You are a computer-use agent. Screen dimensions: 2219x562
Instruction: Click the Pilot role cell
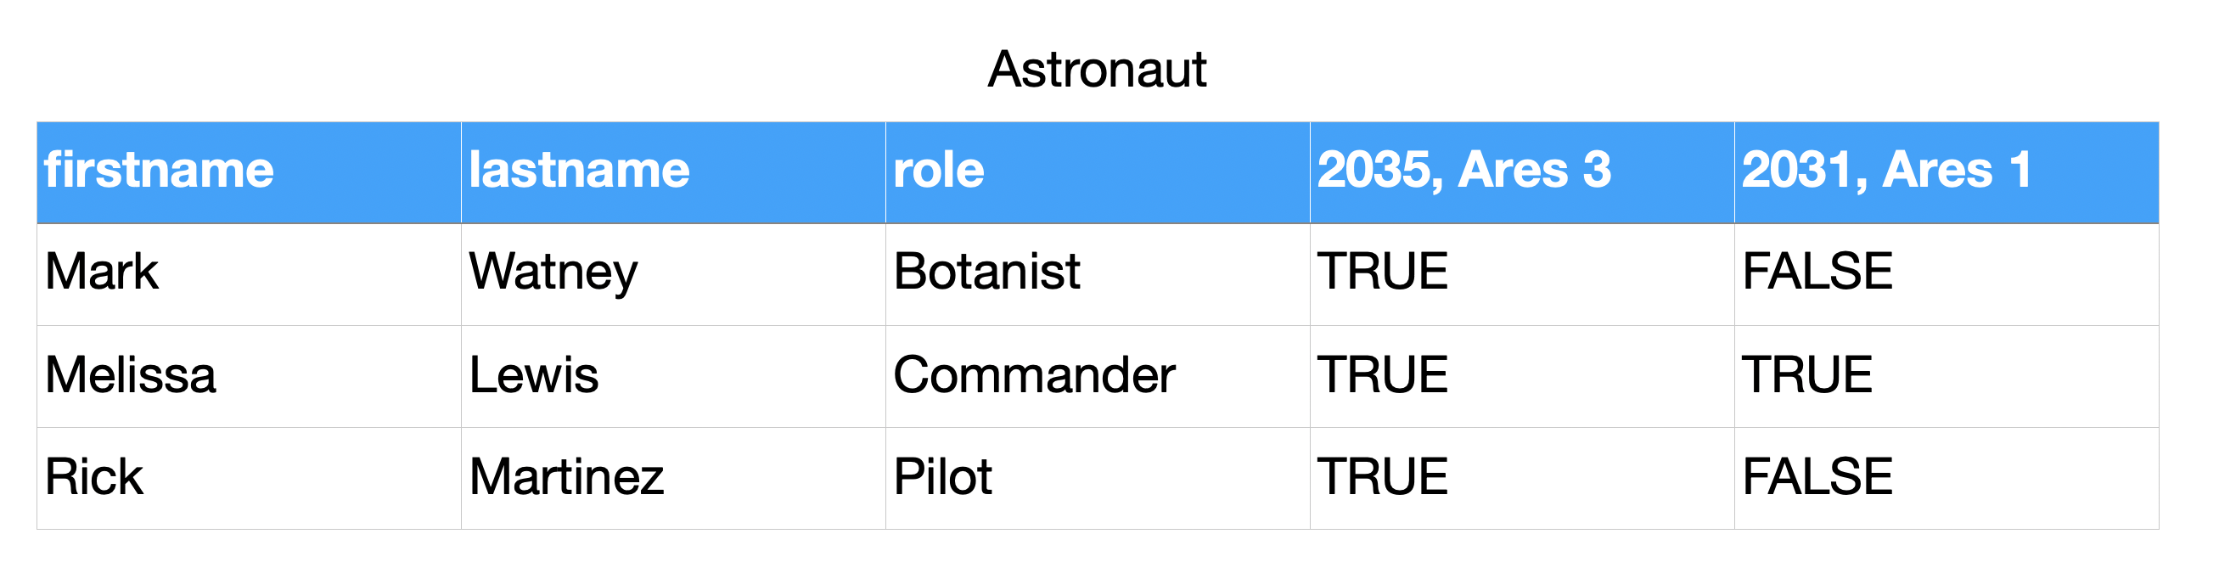(x=1097, y=477)
